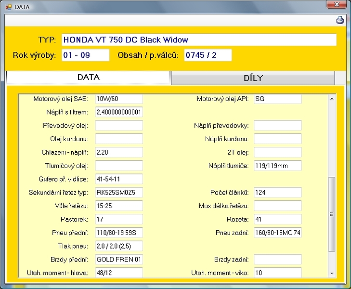Click the Motorový olej API field
The width and height of the screenshot is (351, 289).
coord(278,99)
